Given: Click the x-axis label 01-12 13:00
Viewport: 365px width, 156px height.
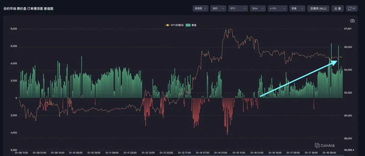Looking at the screenshot, I should [148, 153].
